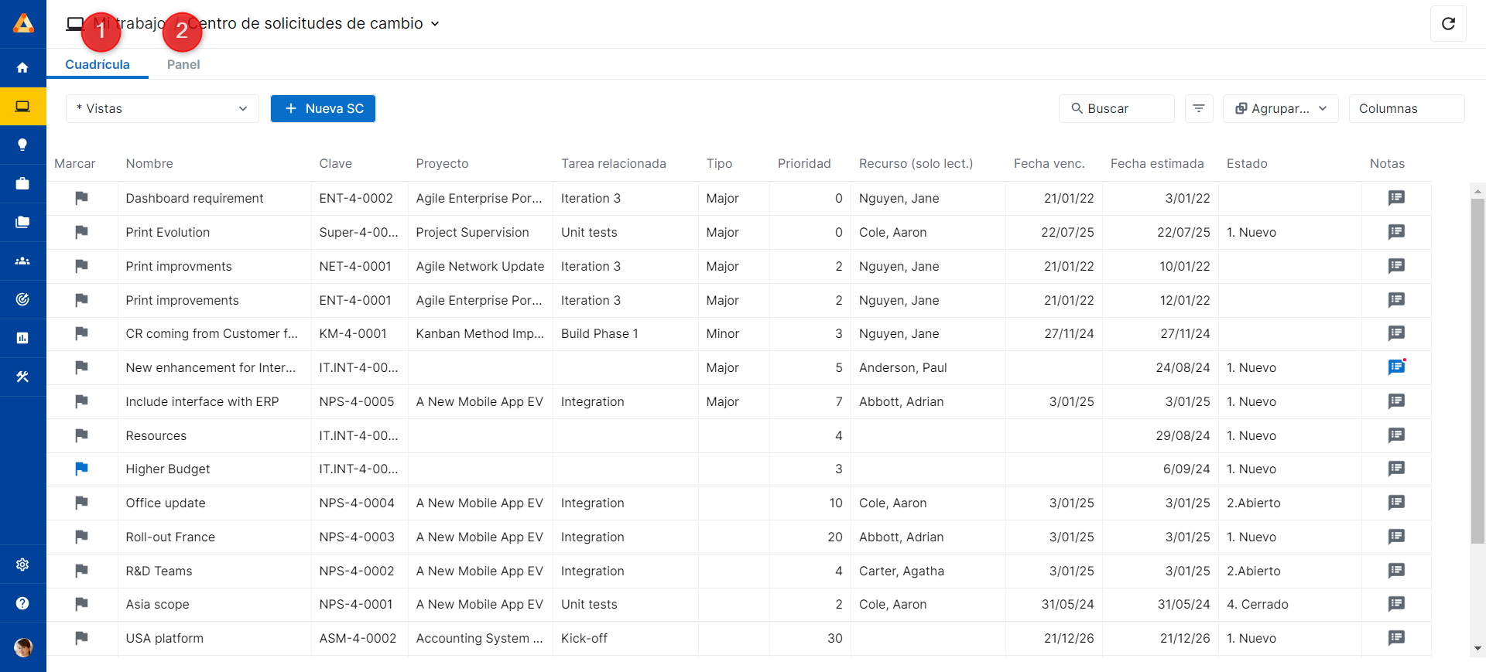Expand the Centro de solicitudes de cambio chevron
Image resolution: width=1486 pixels, height=672 pixels.
435,24
